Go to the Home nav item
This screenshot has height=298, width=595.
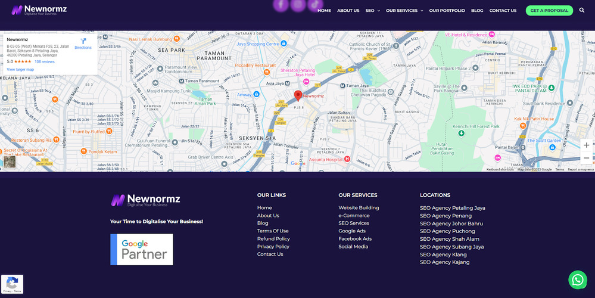click(324, 11)
